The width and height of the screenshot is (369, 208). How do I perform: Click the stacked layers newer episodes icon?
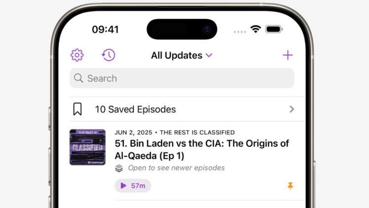coord(119,168)
